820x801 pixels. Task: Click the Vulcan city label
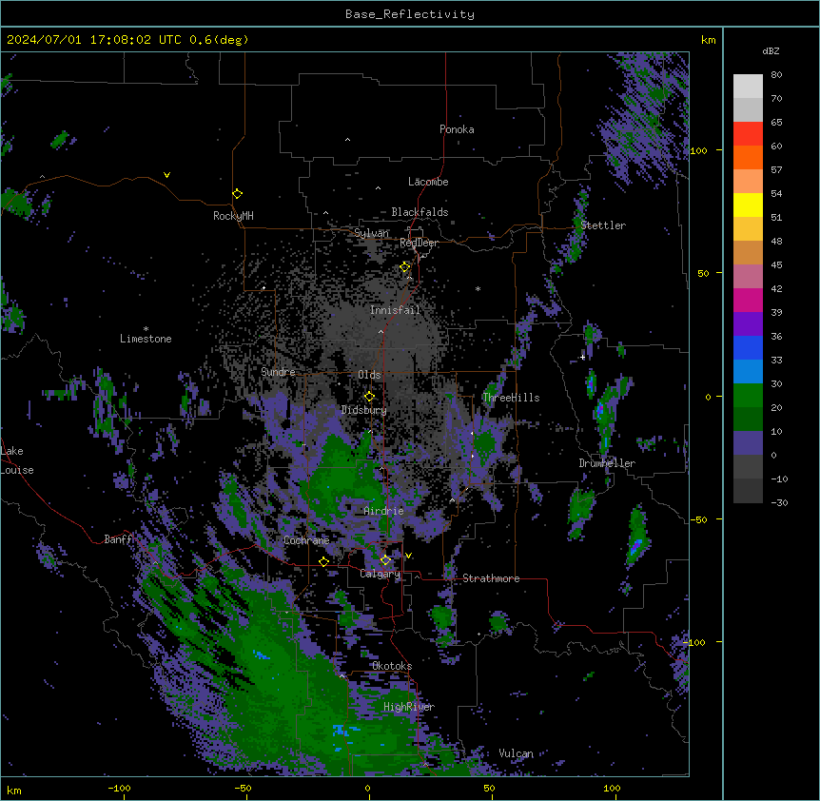point(517,753)
